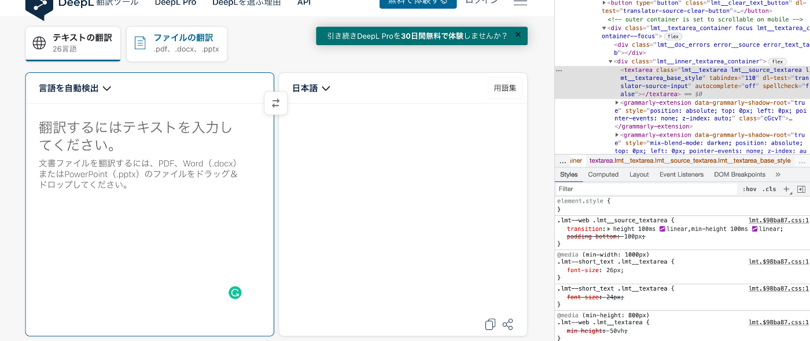Collapse the lmt__inner_textarea_container div node
The width and height of the screenshot is (810, 341).
pos(610,61)
